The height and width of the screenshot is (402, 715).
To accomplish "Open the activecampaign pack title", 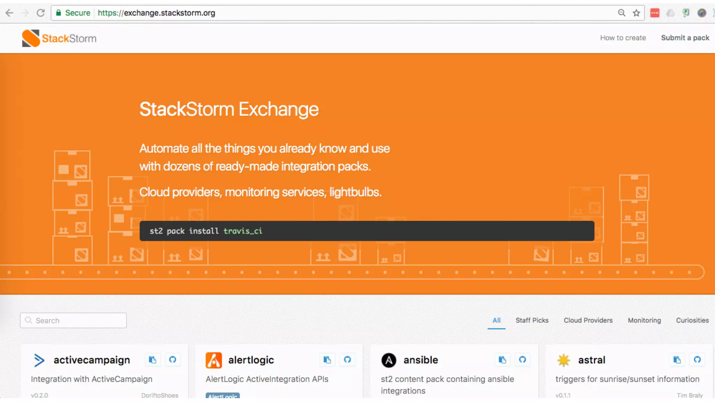I will (92, 360).
